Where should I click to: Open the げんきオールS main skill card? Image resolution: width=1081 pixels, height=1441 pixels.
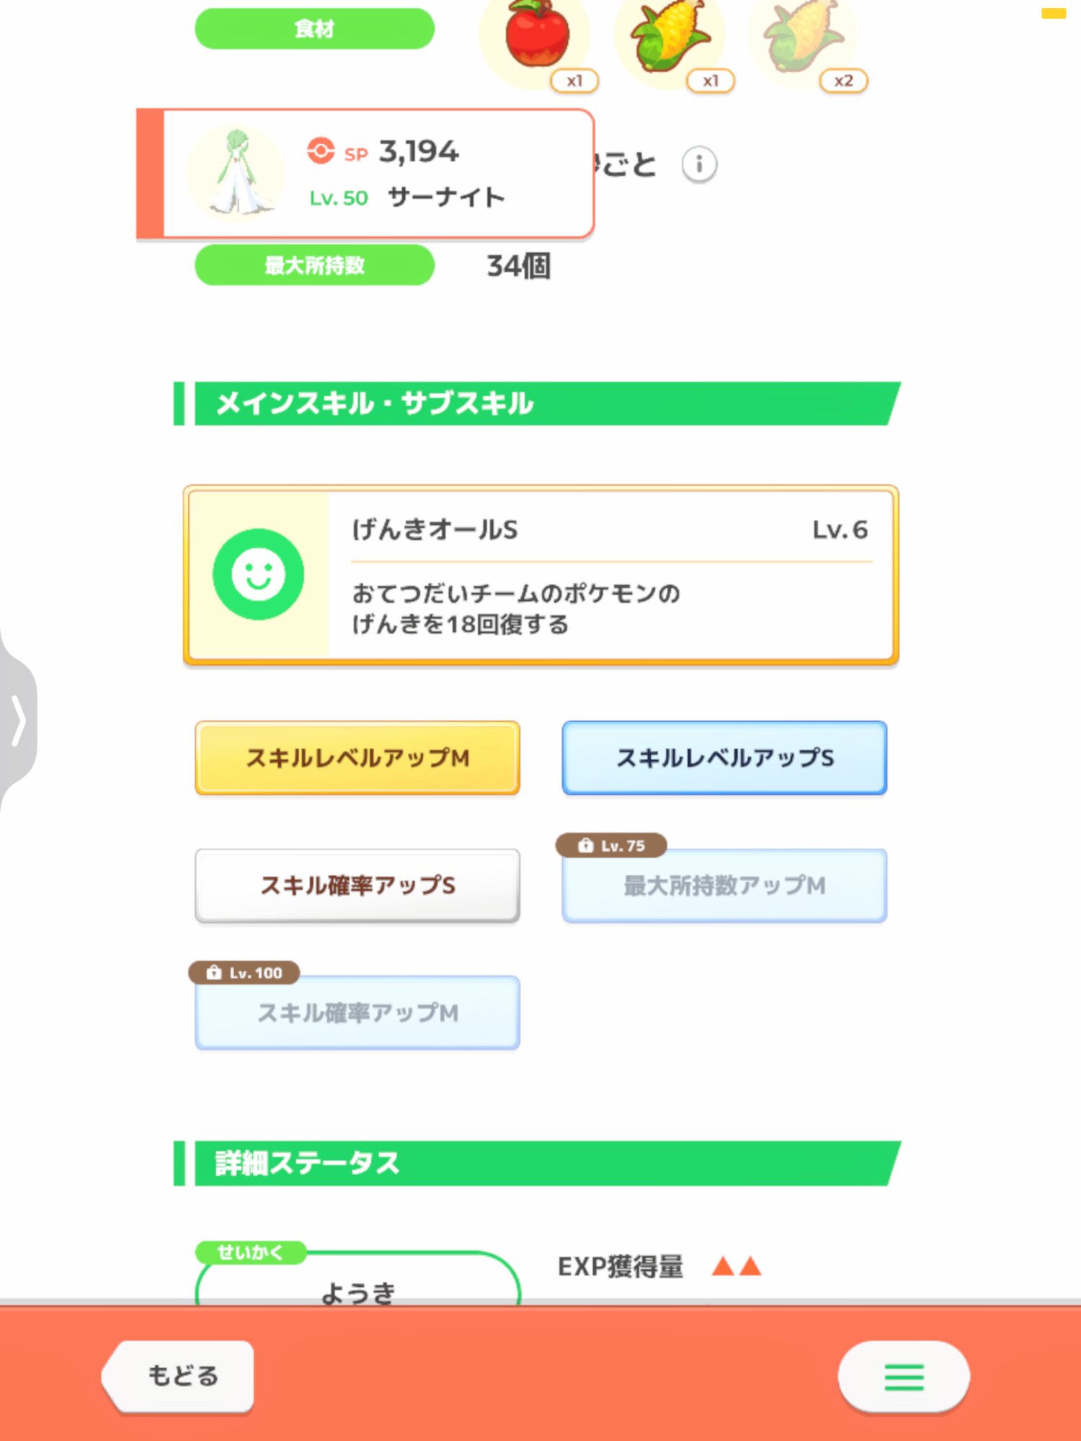pos(540,574)
